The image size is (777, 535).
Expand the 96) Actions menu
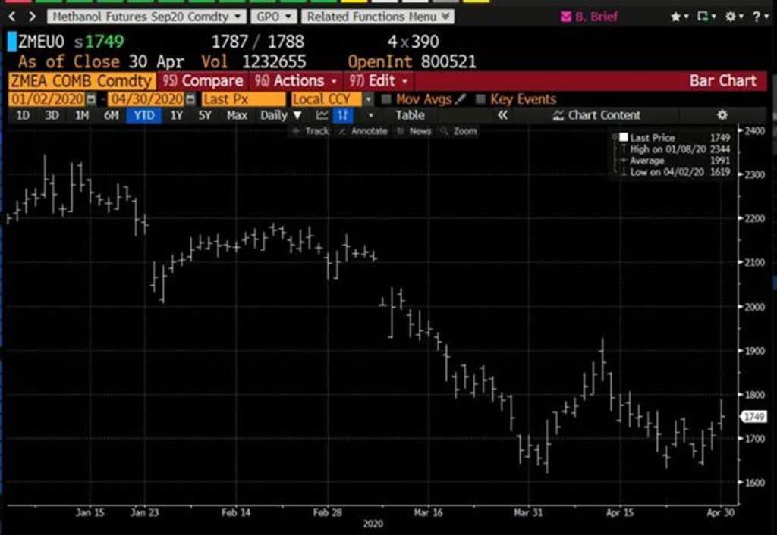[x=297, y=80]
